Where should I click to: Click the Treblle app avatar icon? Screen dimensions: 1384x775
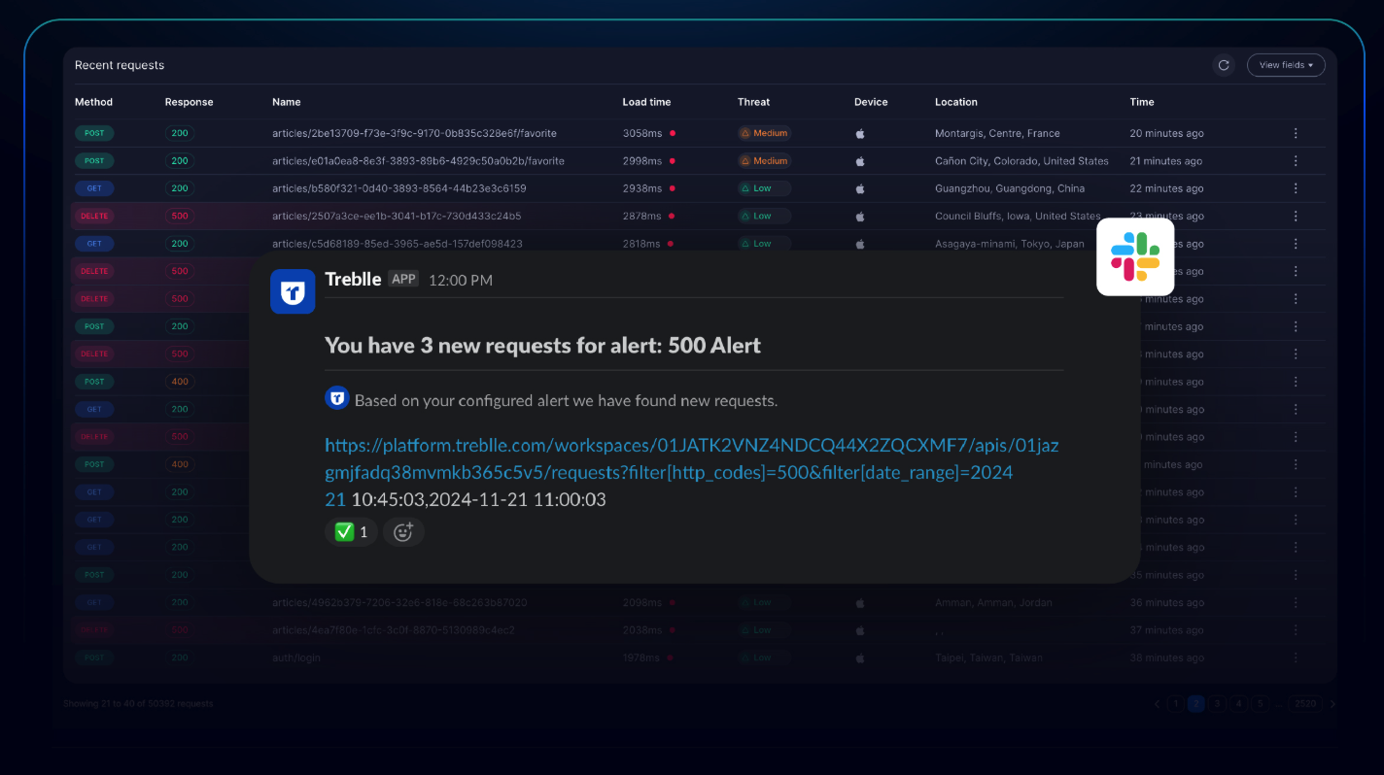click(293, 291)
